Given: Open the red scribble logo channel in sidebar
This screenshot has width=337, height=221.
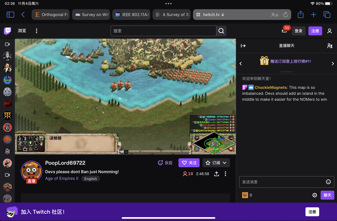Looking at the screenshot, I should [x=7, y=104].
